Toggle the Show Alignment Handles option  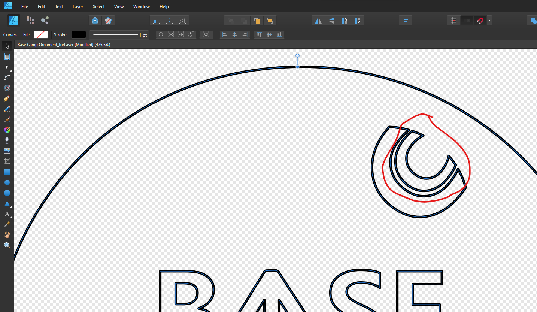(x=181, y=34)
